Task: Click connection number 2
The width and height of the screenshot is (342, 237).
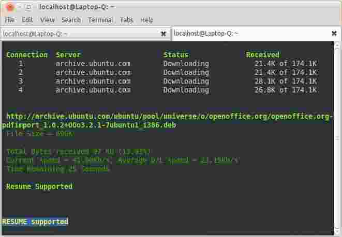Action: 21,72
